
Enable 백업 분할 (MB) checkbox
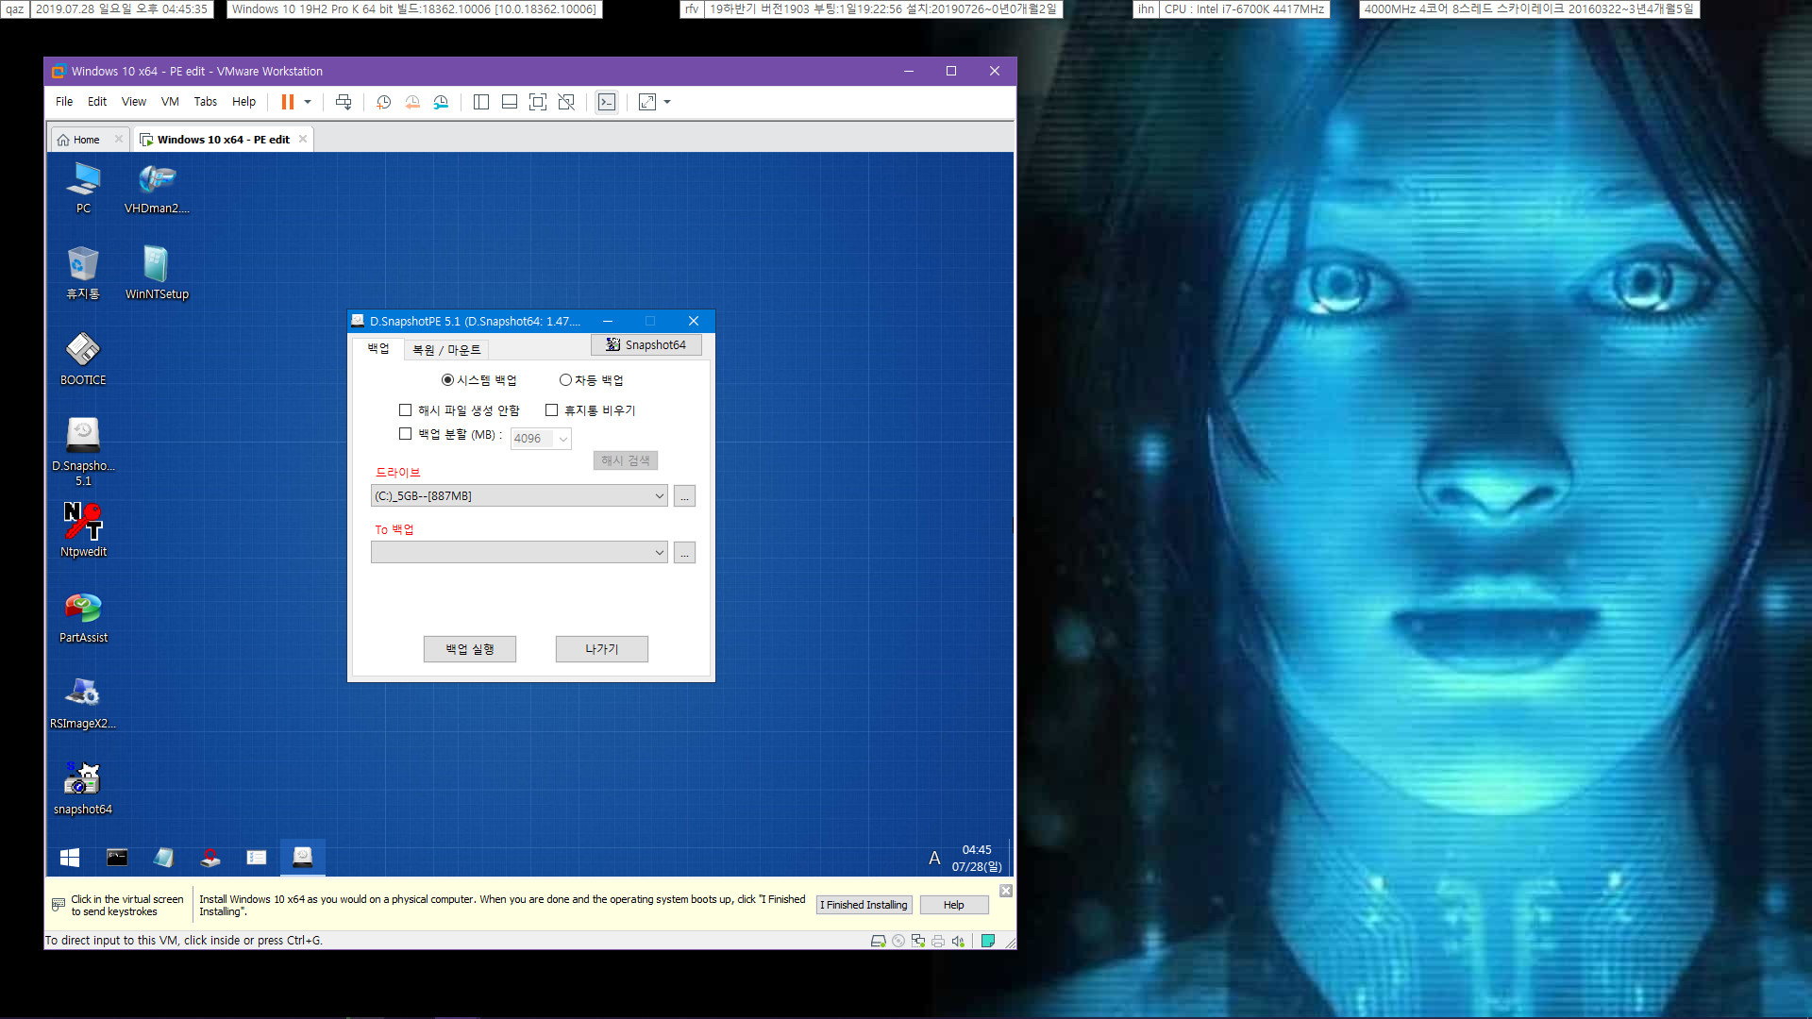click(405, 434)
